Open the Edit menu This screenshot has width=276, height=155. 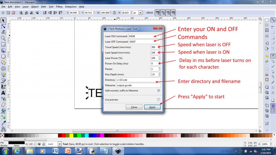pos(10,7)
